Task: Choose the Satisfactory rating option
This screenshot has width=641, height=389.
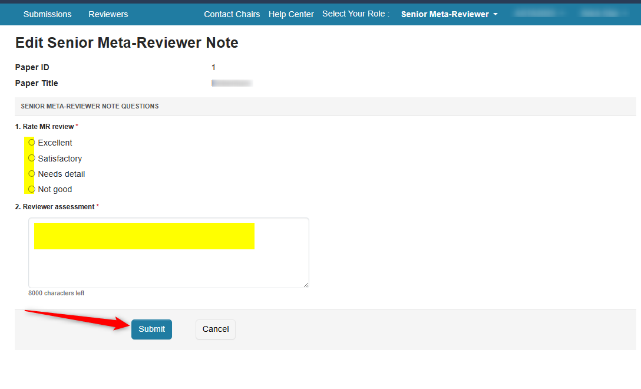Action: tap(31, 158)
